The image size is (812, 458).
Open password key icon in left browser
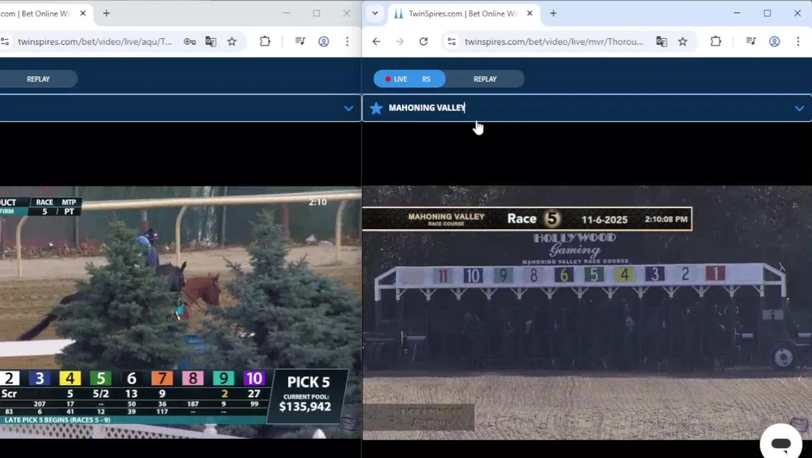tap(189, 41)
